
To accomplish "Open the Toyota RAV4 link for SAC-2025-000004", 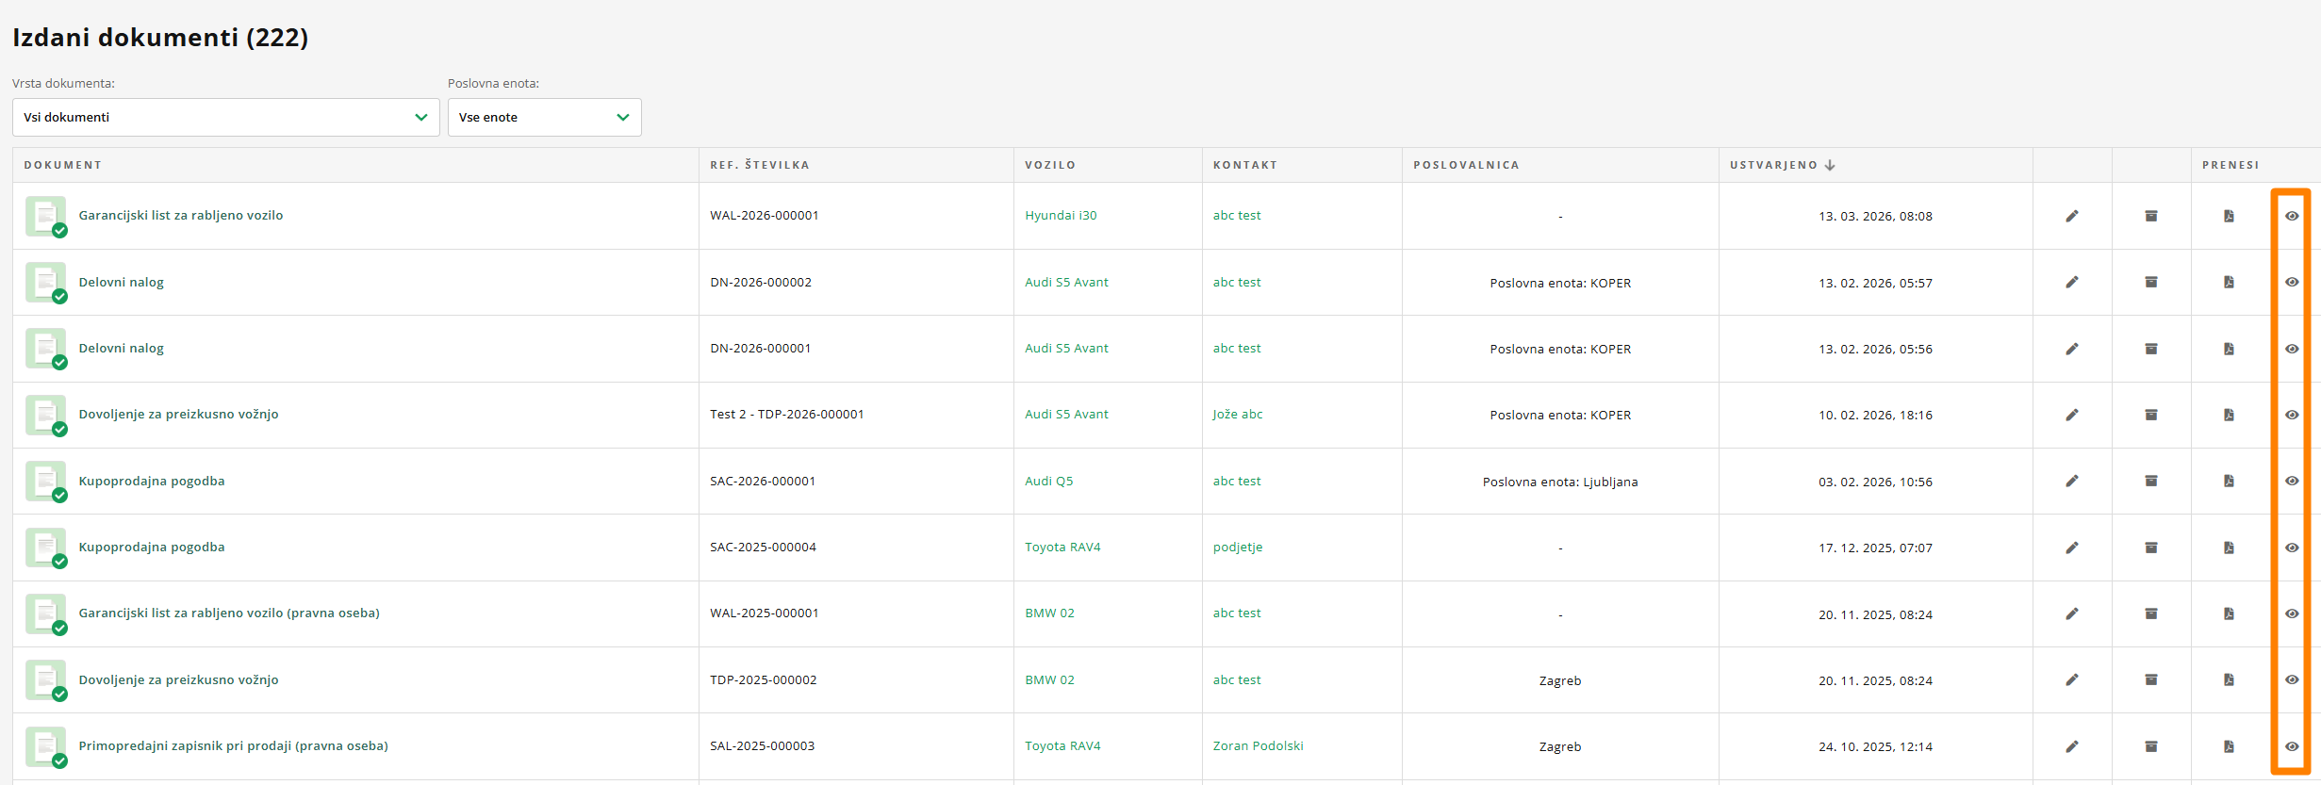I will coord(1062,548).
